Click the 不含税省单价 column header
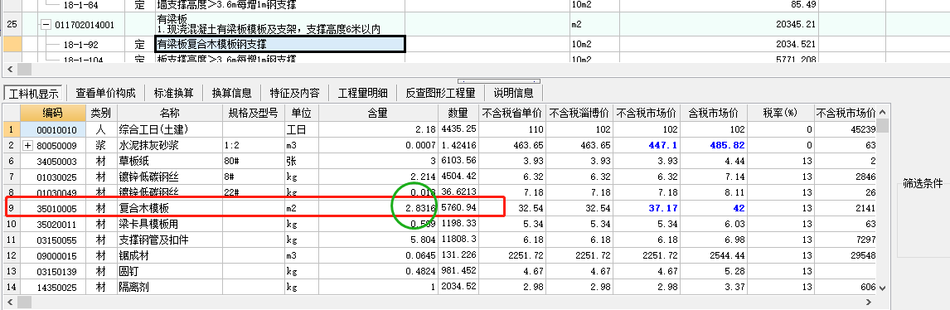This screenshot has height=310, width=950. pyautogui.click(x=512, y=113)
